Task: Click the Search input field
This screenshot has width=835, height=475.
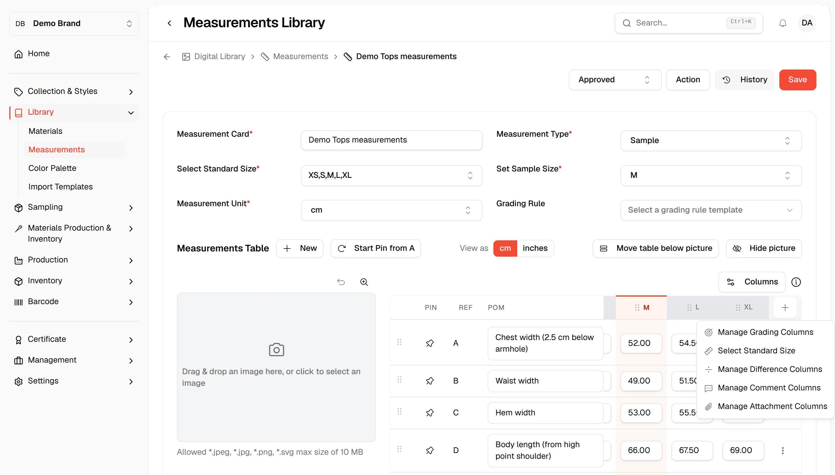Action: [x=688, y=23]
